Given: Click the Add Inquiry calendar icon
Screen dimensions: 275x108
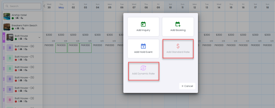Looking at the screenshot, I should click(x=143, y=24).
